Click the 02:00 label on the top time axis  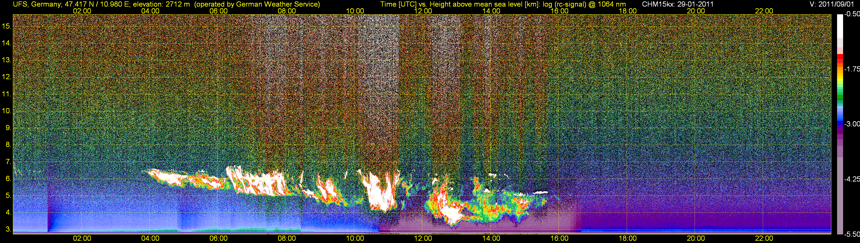(82, 11)
